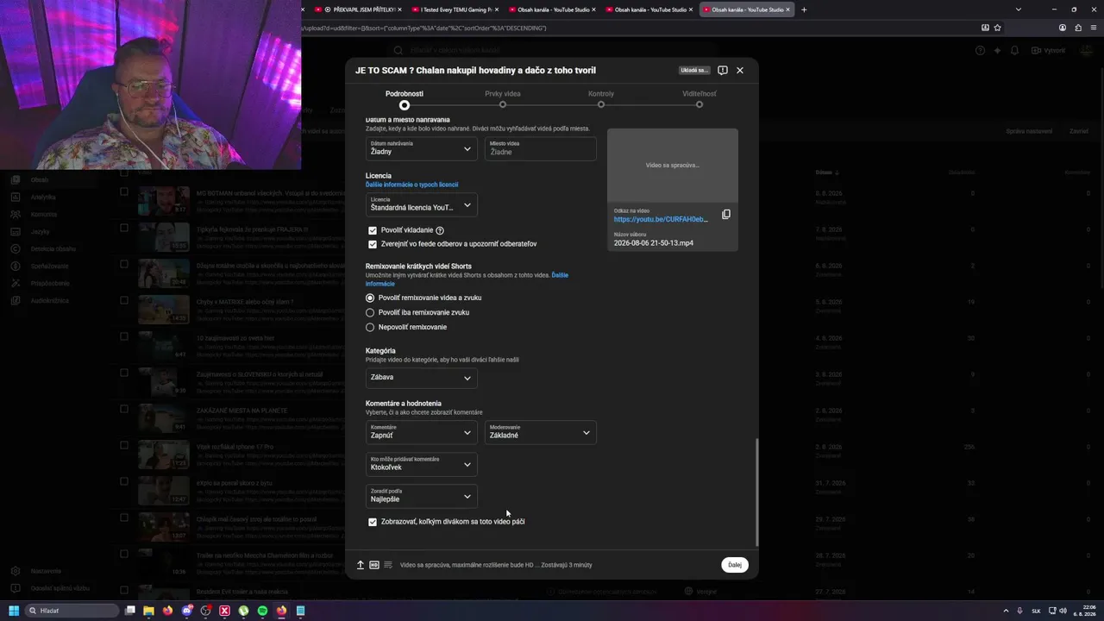Click Vytvoriť button in YouTube Studio header
Viewport: 1104px width, 621px height.
[x=1050, y=50]
